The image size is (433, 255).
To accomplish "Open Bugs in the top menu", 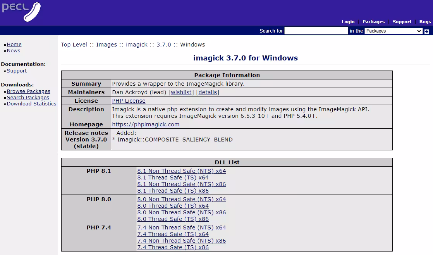I will coord(425,22).
